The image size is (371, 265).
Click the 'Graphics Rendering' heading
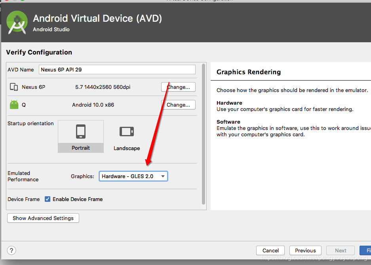[249, 72]
